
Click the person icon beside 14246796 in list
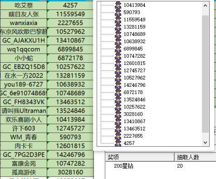click(118, 85)
